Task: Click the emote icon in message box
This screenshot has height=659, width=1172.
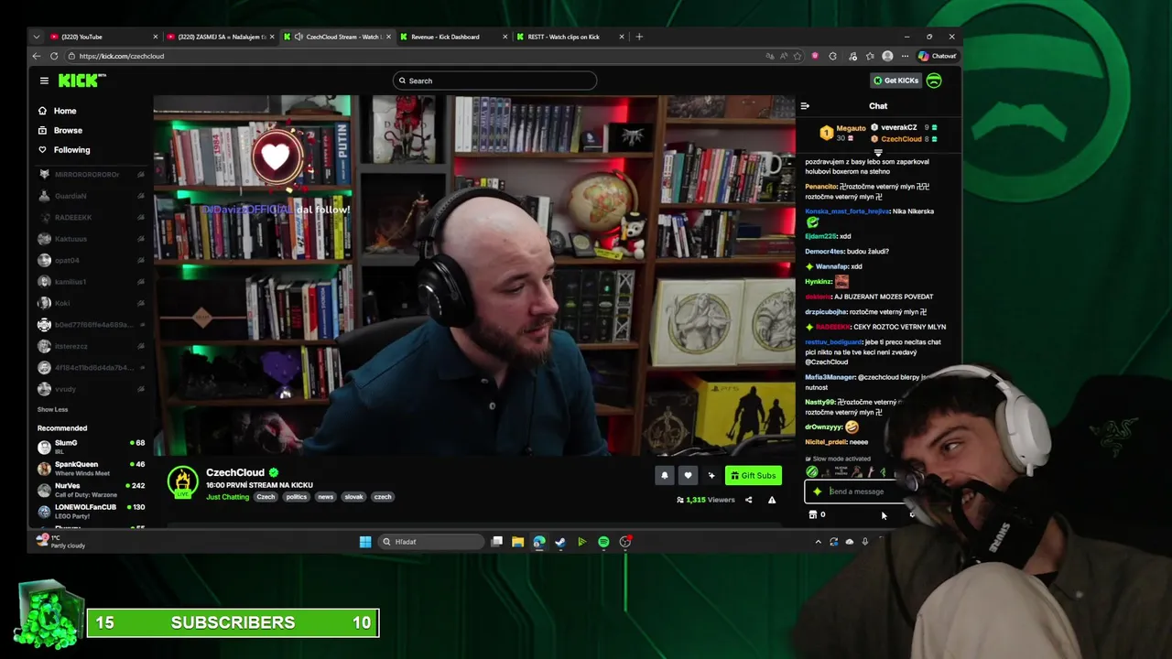Action: pos(817,492)
